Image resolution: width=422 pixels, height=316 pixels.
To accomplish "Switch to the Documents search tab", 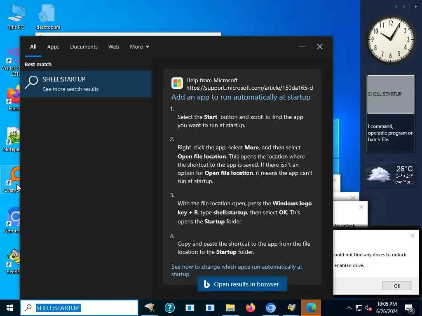I will point(84,47).
